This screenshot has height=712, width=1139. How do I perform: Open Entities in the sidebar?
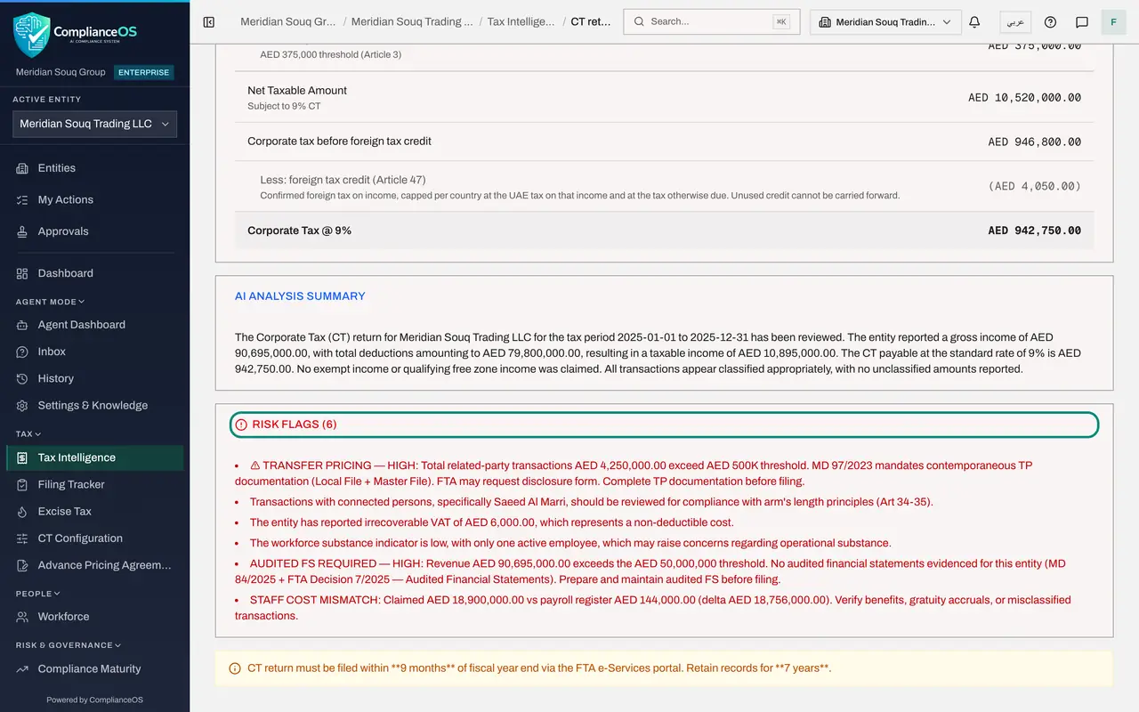(x=94, y=168)
